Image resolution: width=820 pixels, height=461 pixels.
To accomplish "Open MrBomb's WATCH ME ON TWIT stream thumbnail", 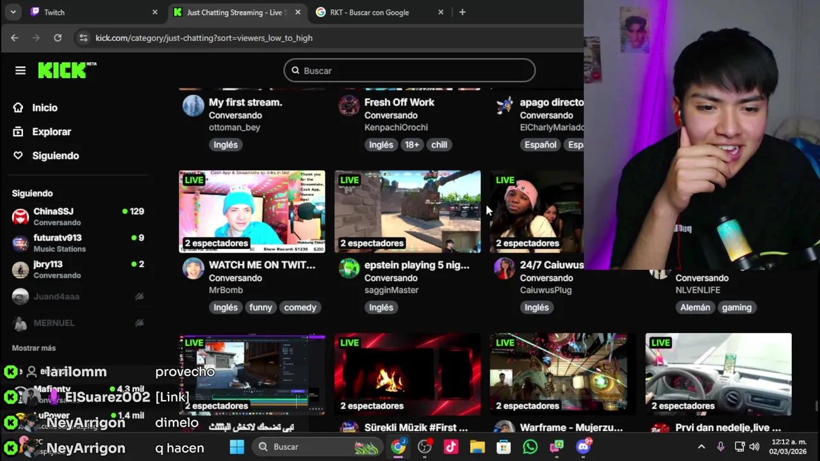I will [252, 211].
